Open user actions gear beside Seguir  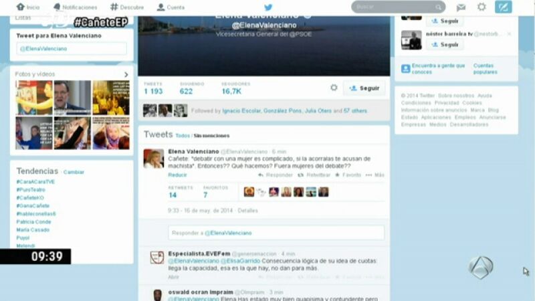(x=334, y=88)
